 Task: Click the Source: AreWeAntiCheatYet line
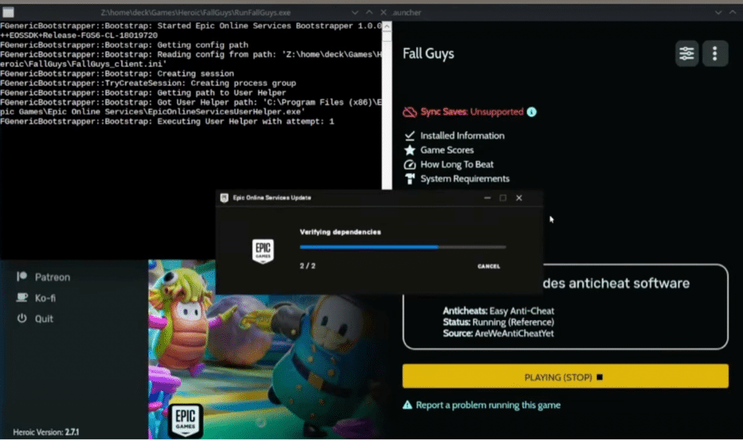[499, 334]
